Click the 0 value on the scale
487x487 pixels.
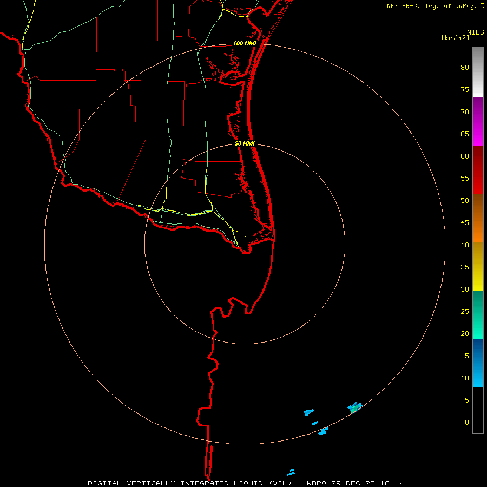(x=467, y=423)
